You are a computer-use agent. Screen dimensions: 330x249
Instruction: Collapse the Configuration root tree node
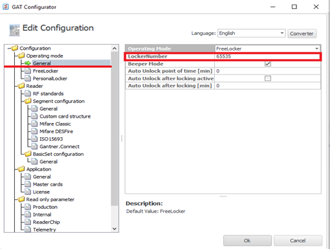9,49
